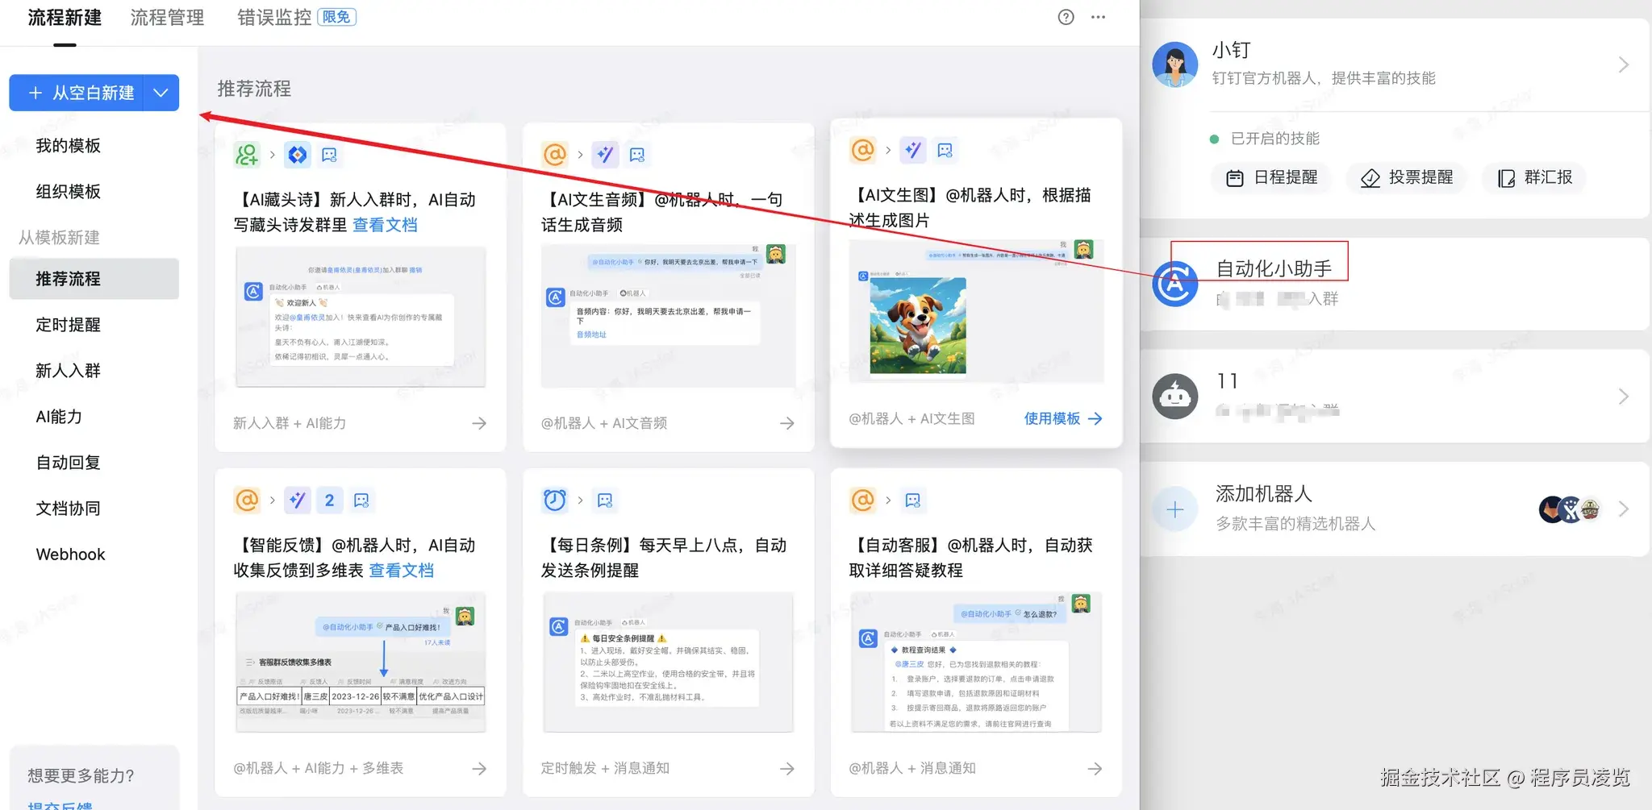The height and width of the screenshot is (810, 1652).
Task: Select 文档协同 category
Action: click(69, 509)
